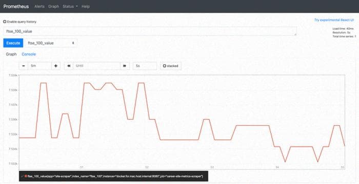Decrease graph range with minus button
Viewport: 359px width, 184px height.
point(24,66)
